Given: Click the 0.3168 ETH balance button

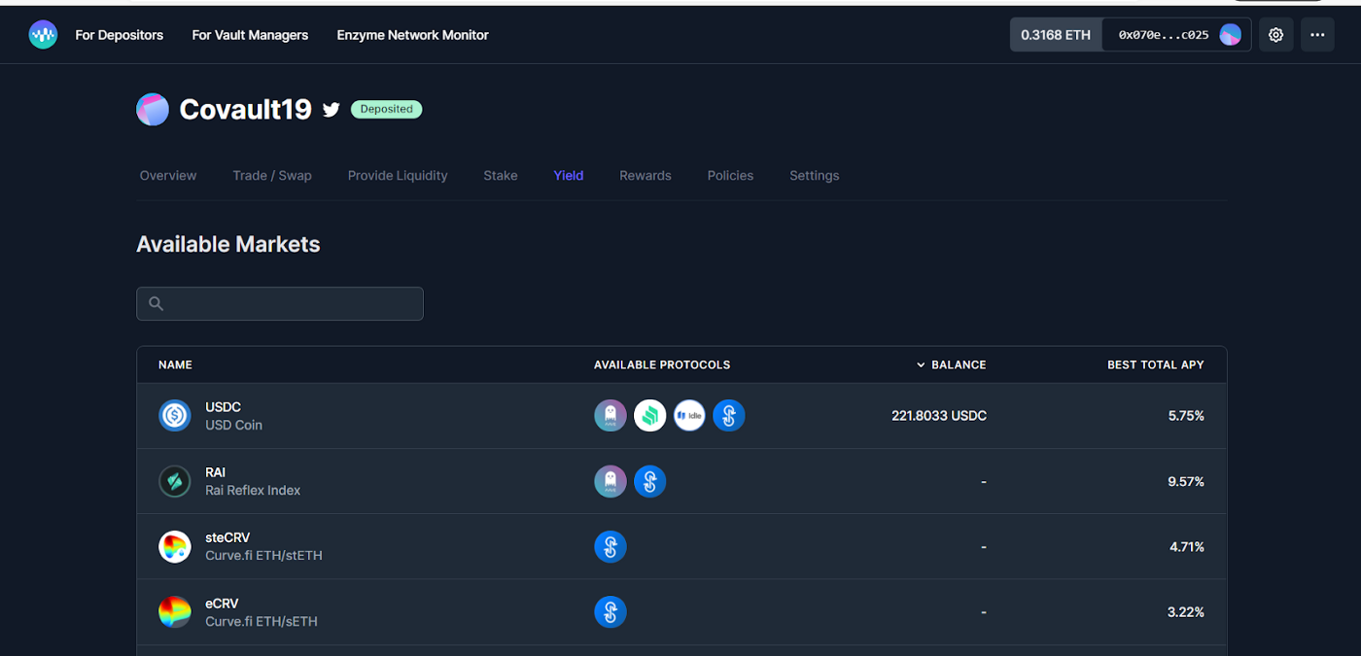Looking at the screenshot, I should [1056, 35].
